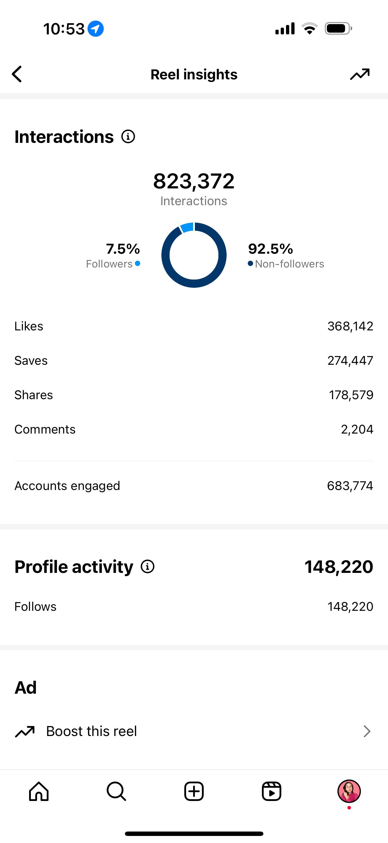Tap the Non-followers dark-blue legend dot
Image resolution: width=388 pixels, height=843 pixels.
[250, 263]
